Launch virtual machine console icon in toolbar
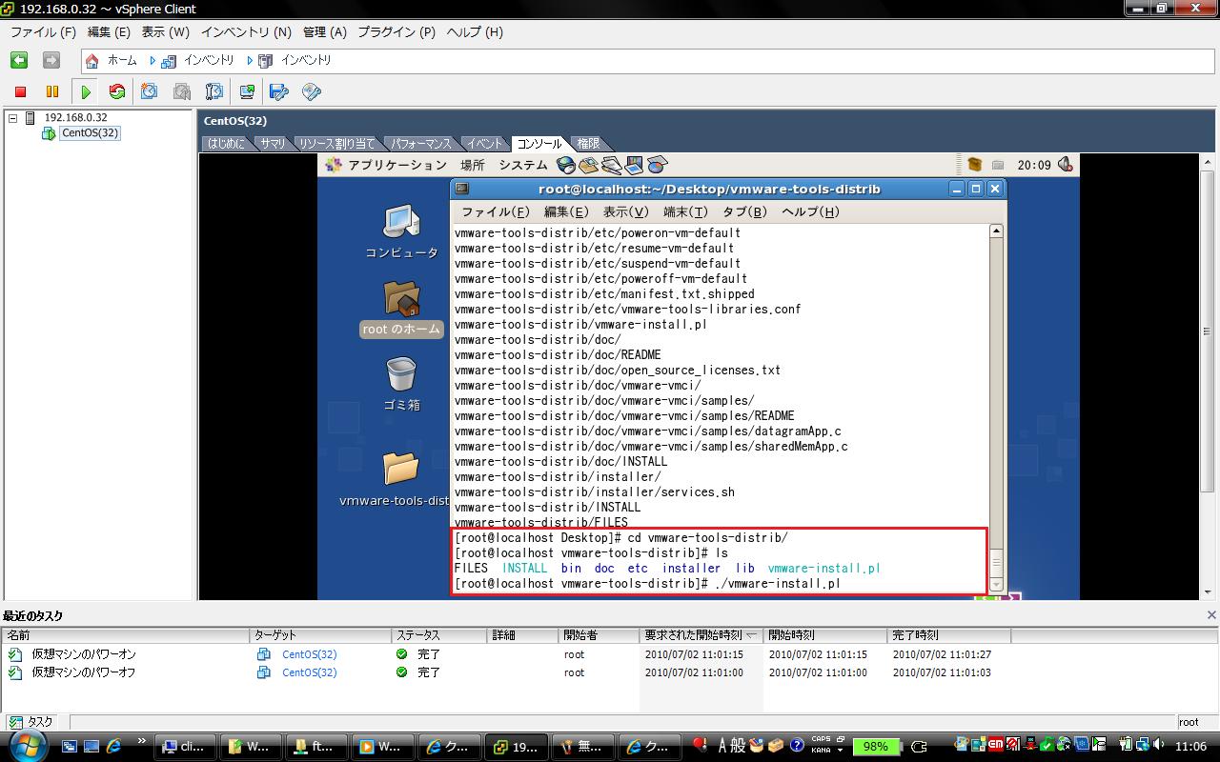The image size is (1220, 762). click(x=247, y=91)
